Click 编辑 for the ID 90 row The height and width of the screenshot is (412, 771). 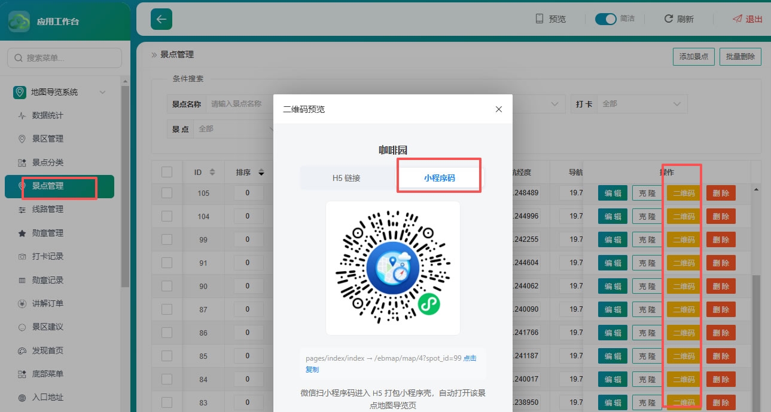point(612,286)
